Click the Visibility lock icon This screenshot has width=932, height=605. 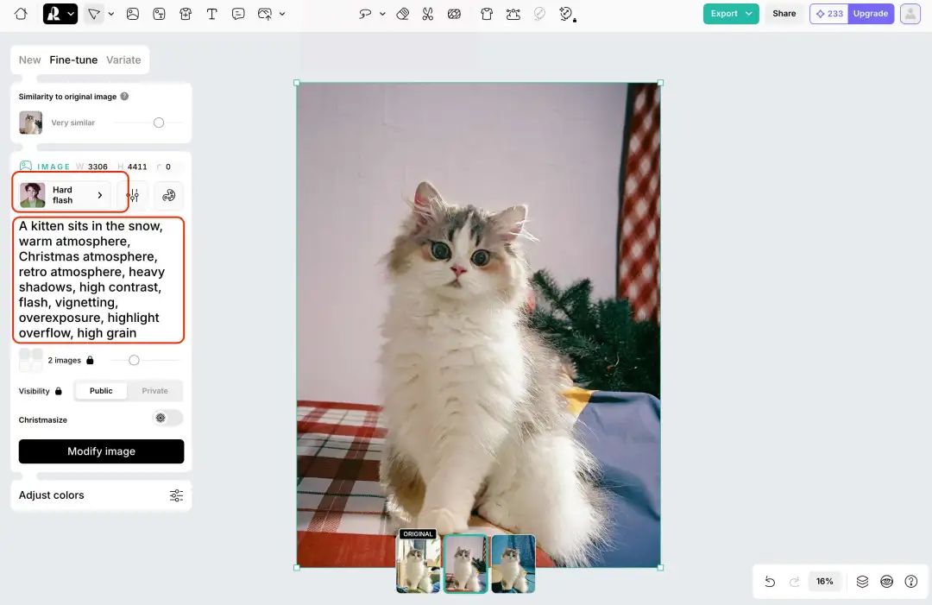59,391
